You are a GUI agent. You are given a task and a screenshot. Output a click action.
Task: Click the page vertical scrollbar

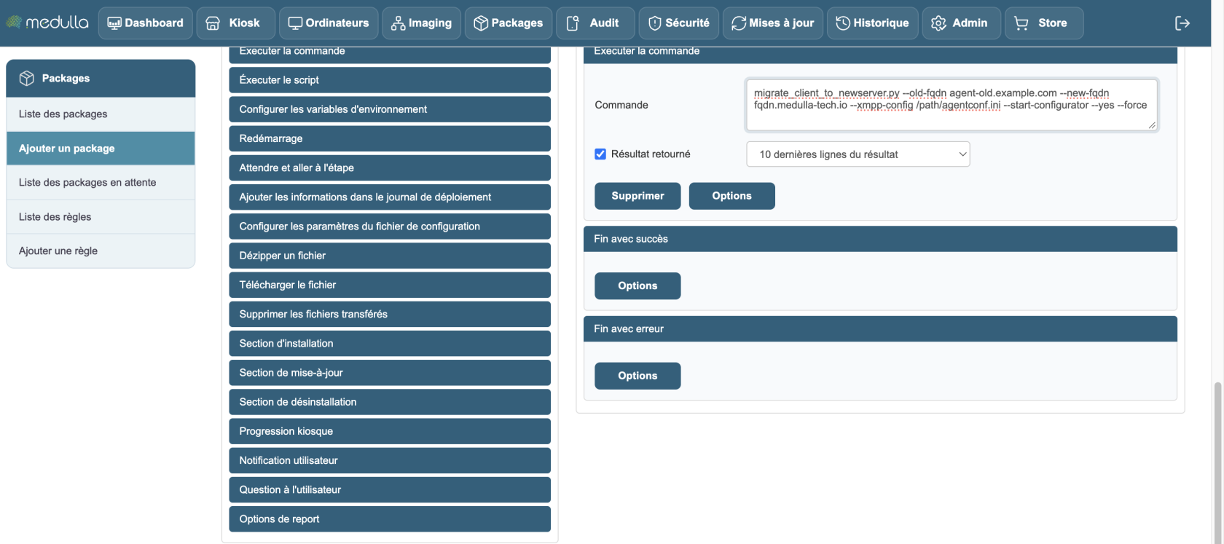pos(1217,462)
